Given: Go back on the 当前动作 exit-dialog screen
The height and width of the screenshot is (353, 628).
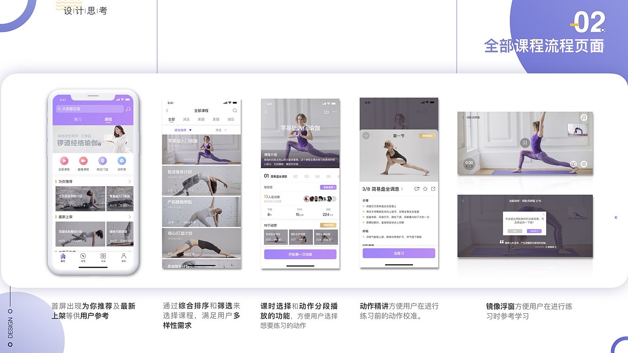Looking at the screenshot, I should [463, 201].
